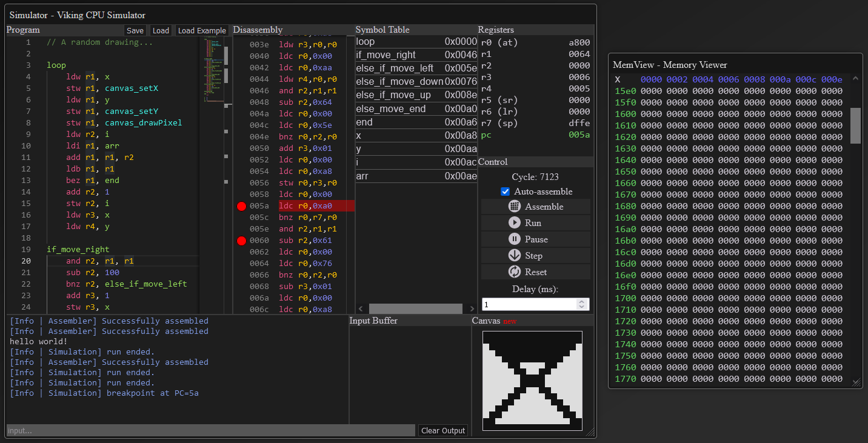Load a program file
868x443 pixels.
[161, 30]
